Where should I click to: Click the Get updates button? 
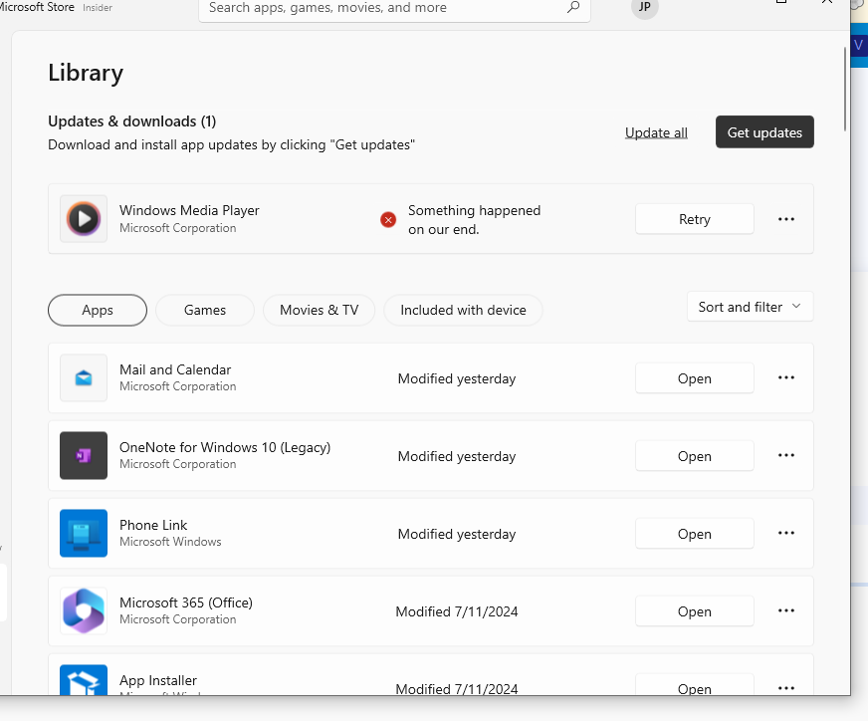point(764,132)
